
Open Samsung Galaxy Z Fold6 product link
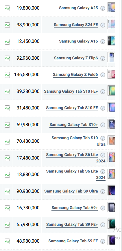pyautogui.click(x=75, y=75)
